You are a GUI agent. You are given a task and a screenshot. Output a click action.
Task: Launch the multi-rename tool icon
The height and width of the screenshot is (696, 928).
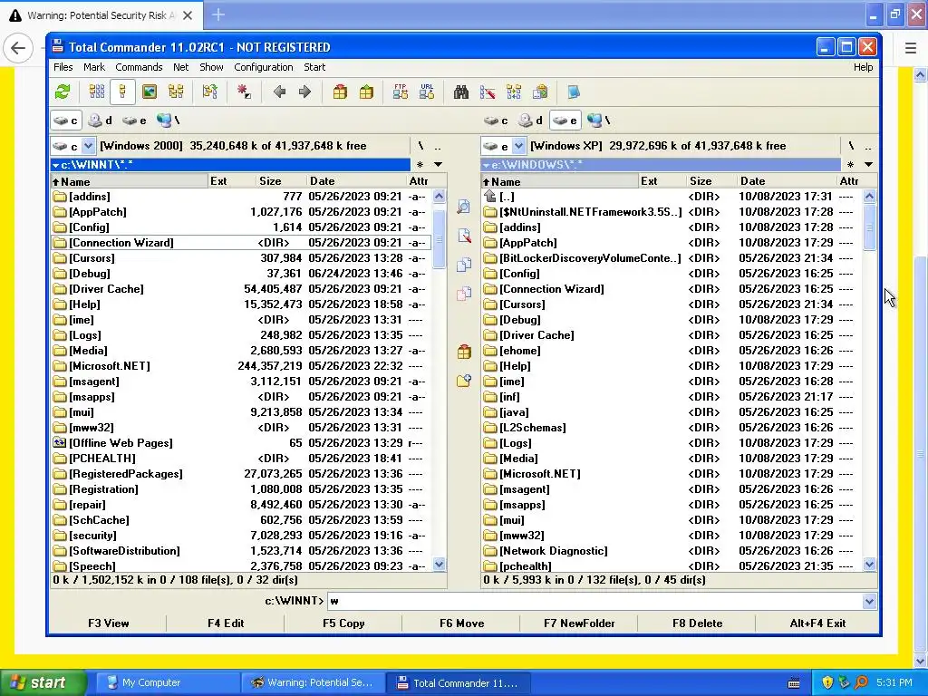(x=488, y=92)
